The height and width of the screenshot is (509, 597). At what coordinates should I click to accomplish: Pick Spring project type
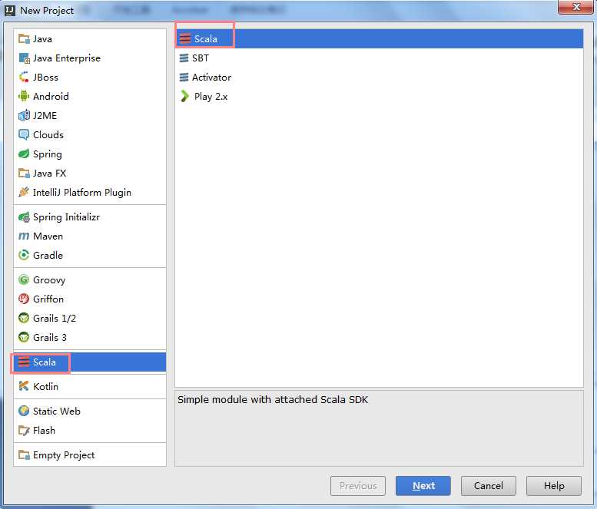90,154
